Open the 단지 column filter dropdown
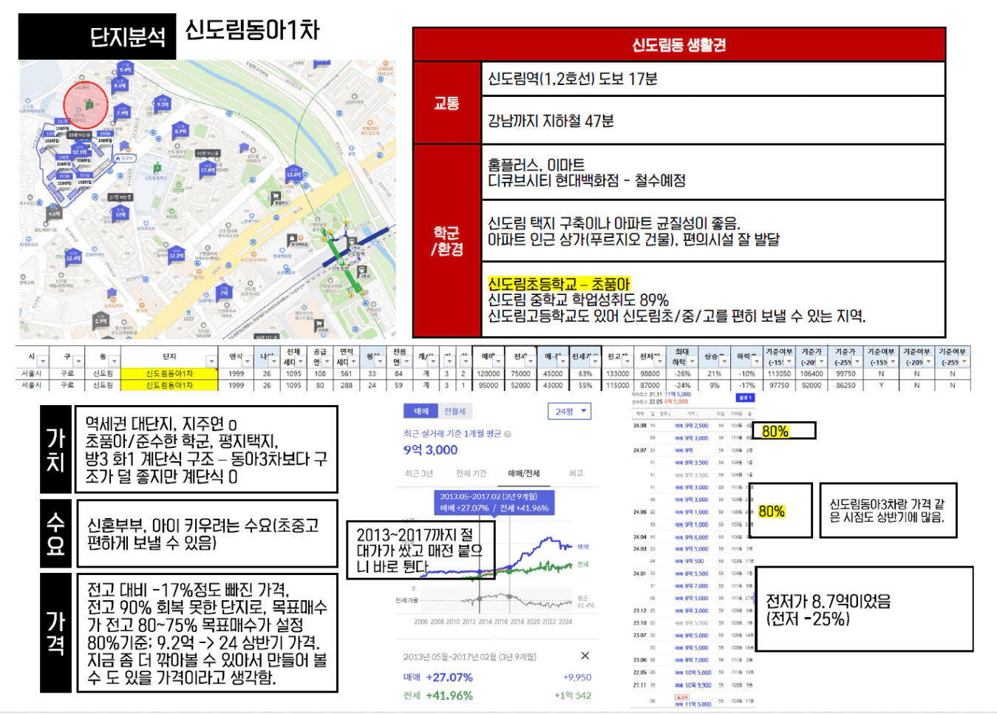997x714 pixels. (x=211, y=361)
